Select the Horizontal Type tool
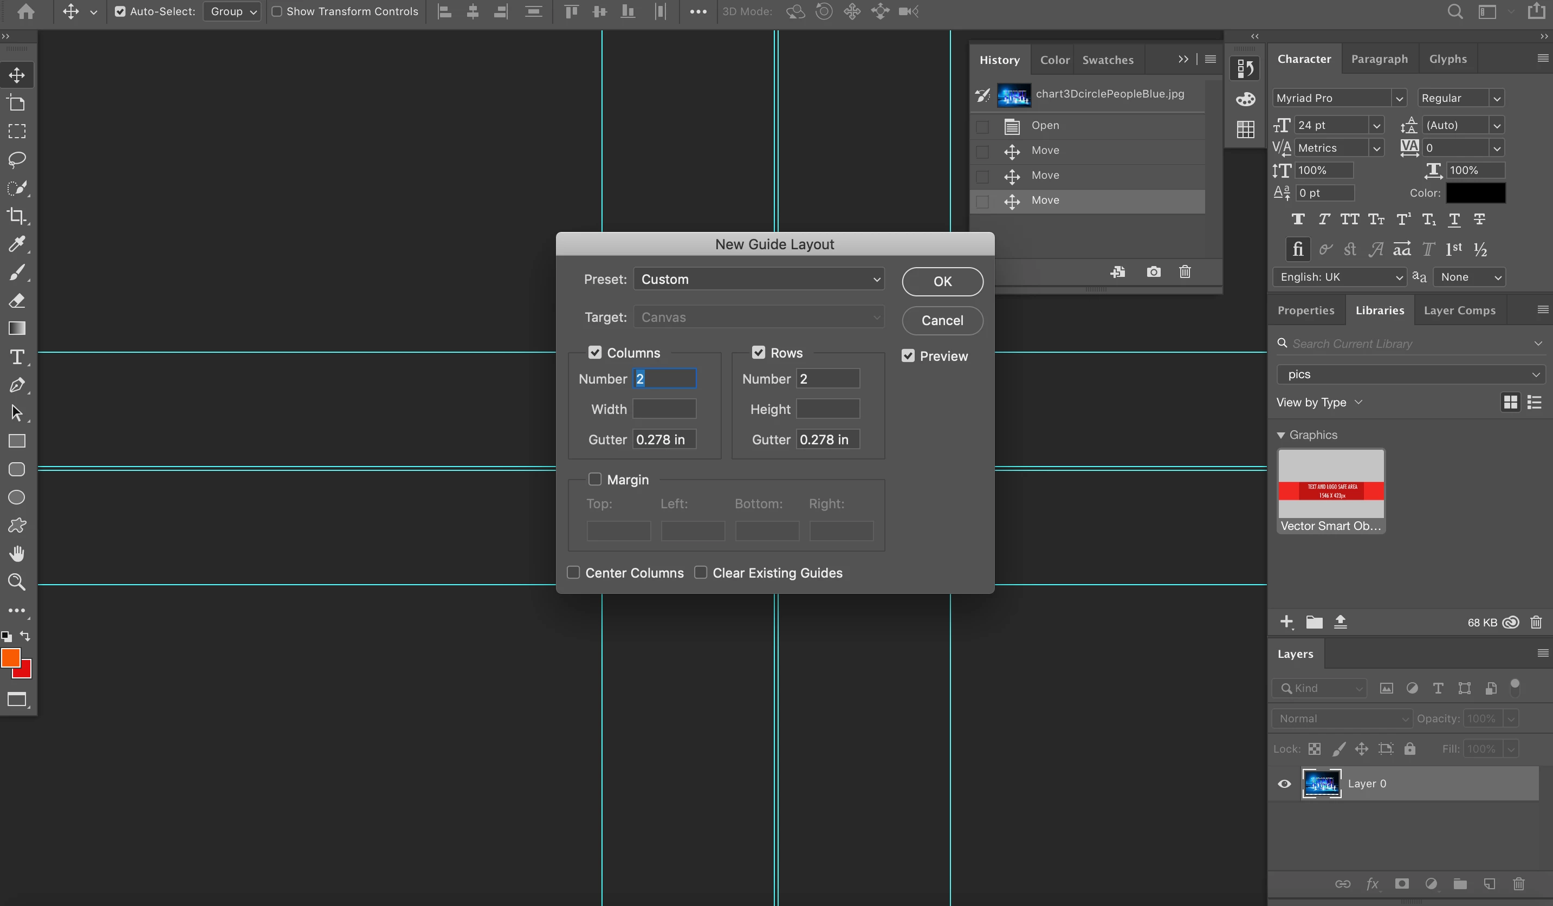 (17, 357)
